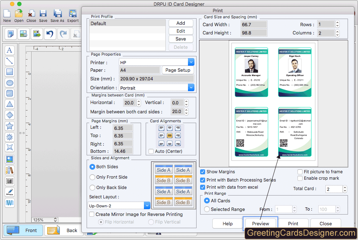The height and width of the screenshot is (240, 358).
Task: Click the Add profile button
Action: [181, 23]
